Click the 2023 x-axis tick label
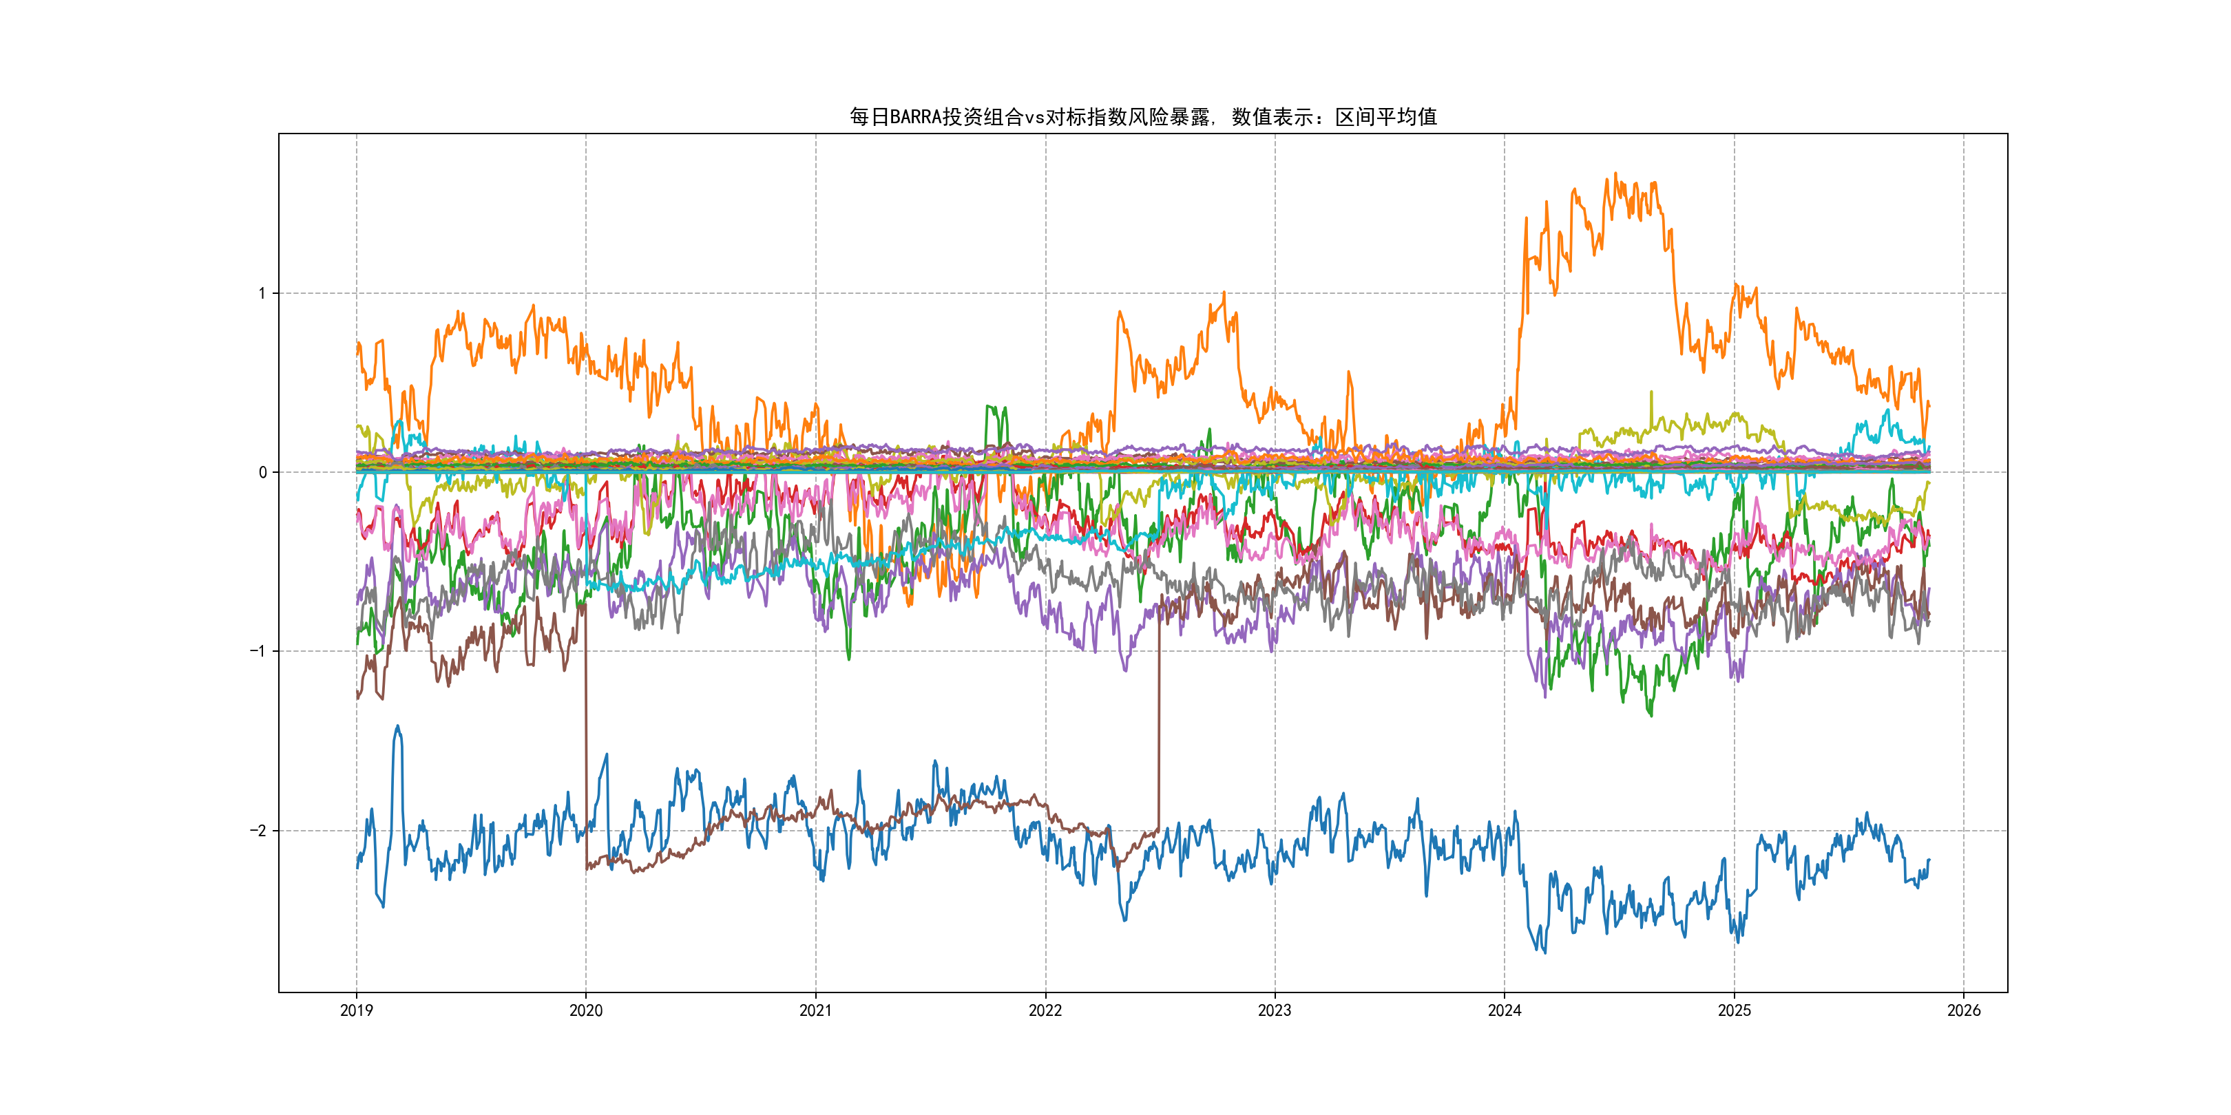Viewport: 2231px width, 1115px height. click(1274, 1010)
